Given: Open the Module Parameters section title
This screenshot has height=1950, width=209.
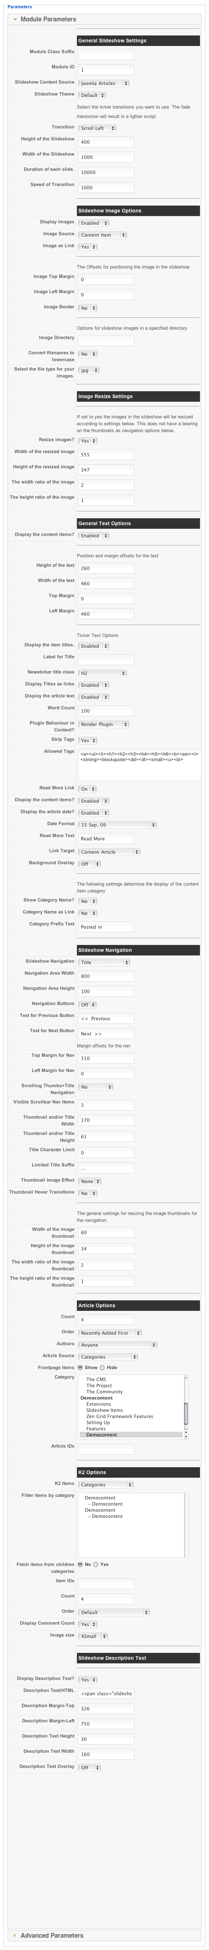Looking at the screenshot, I should click(48, 19).
